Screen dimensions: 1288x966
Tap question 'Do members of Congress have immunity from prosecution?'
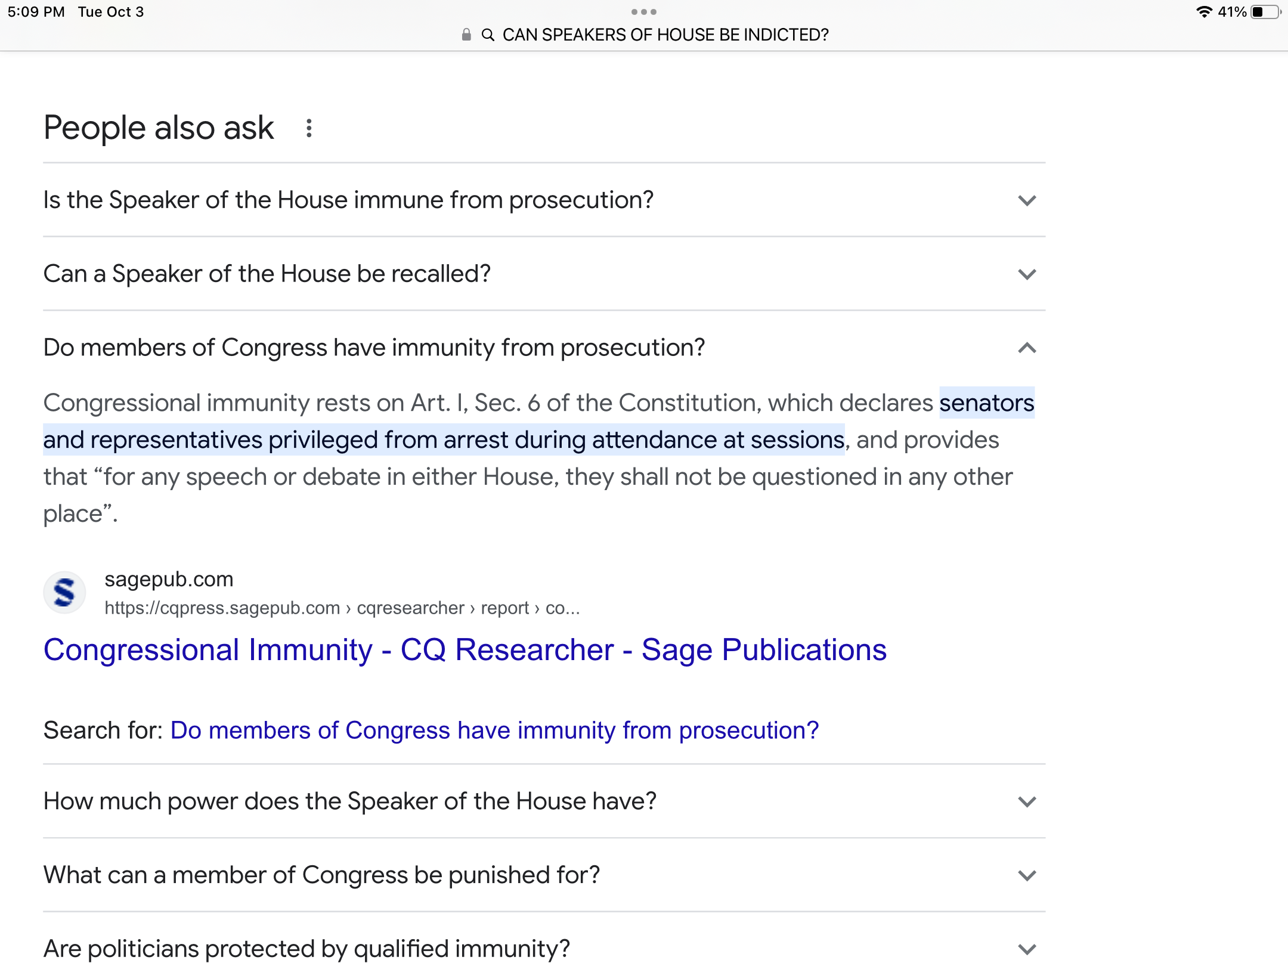(x=374, y=348)
